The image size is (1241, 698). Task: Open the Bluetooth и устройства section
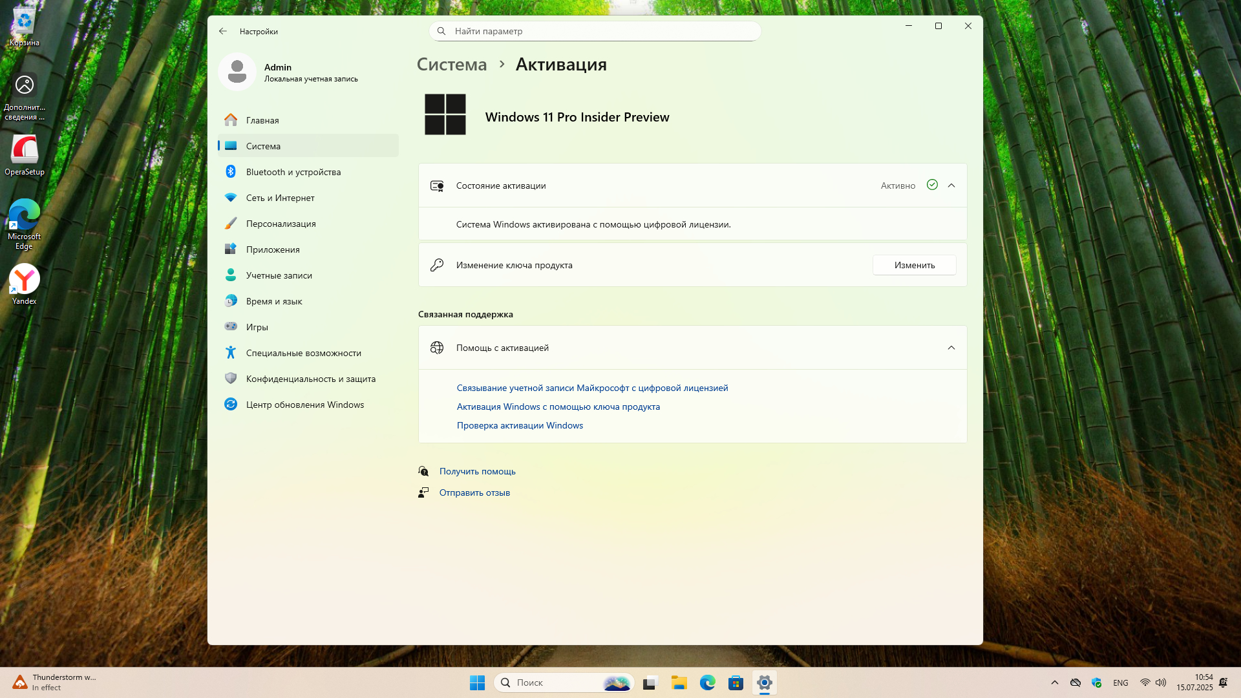tap(293, 172)
